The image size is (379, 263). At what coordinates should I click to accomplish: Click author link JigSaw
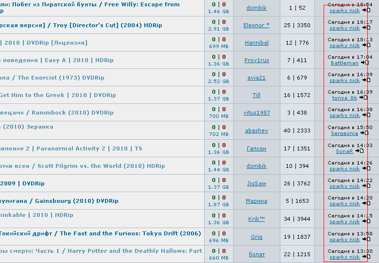[x=256, y=183]
